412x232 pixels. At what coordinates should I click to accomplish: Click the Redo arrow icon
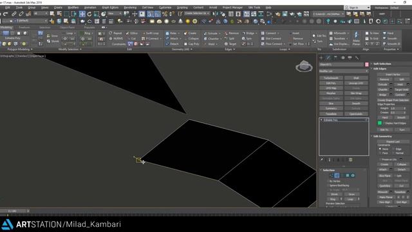[6, 14]
